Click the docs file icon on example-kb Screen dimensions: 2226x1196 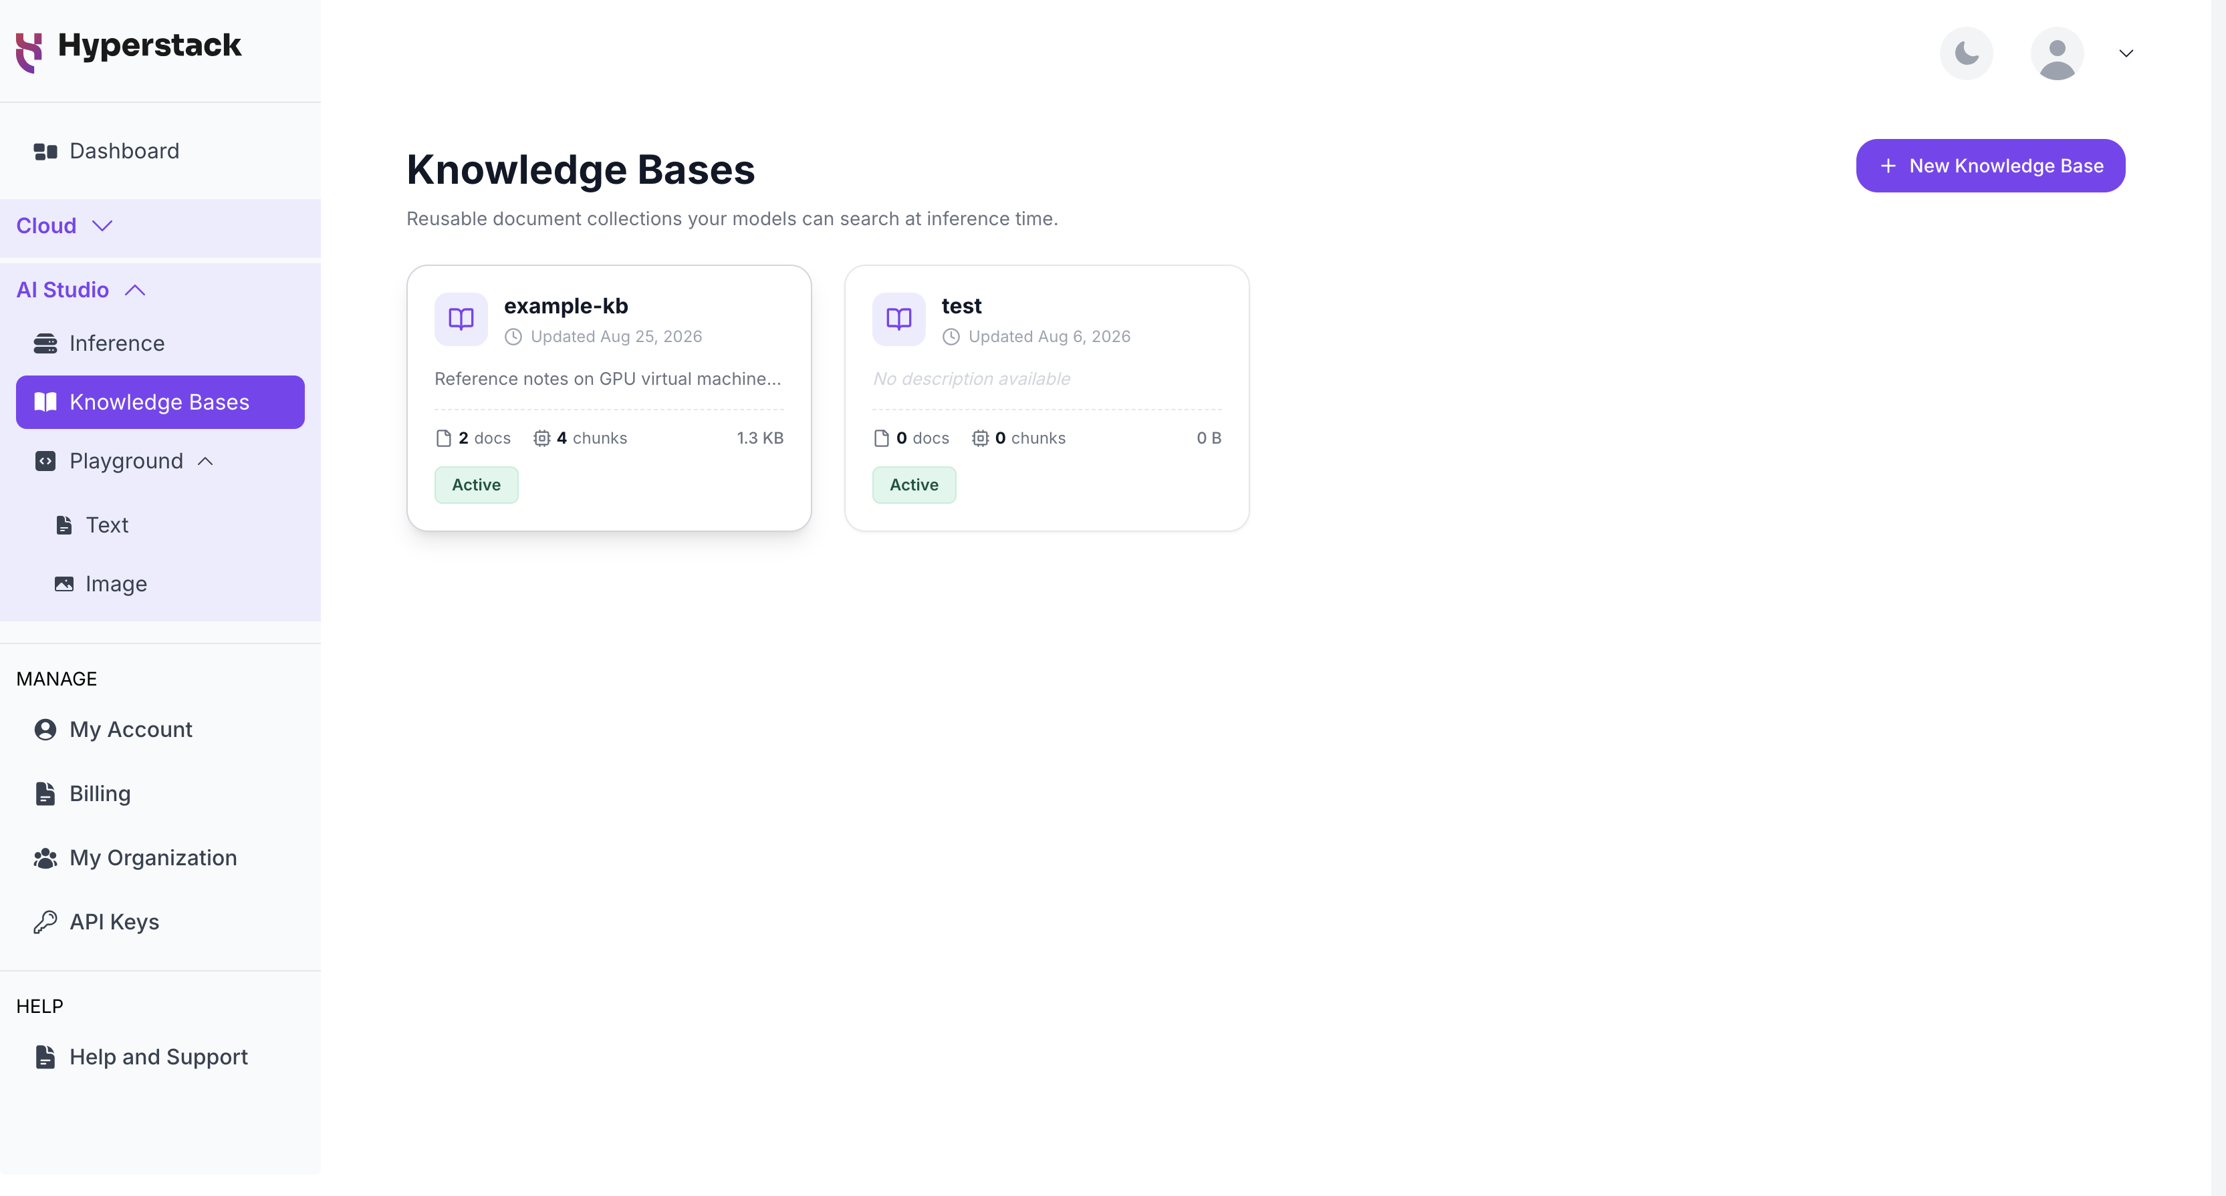(x=443, y=439)
